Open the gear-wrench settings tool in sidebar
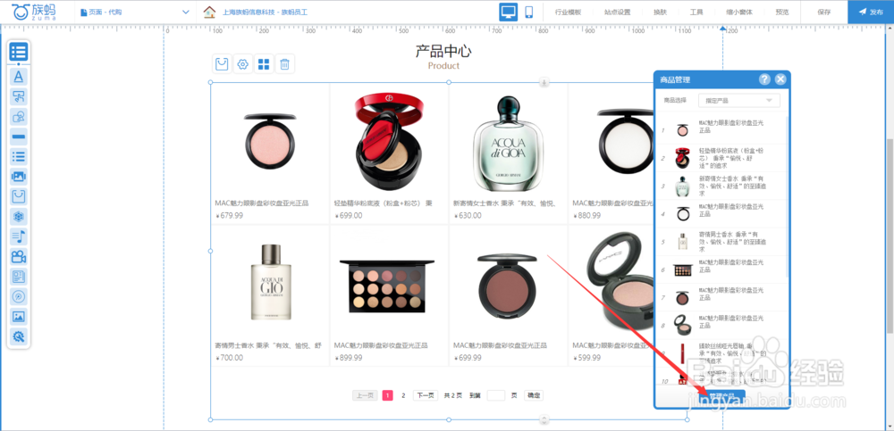 point(19,336)
